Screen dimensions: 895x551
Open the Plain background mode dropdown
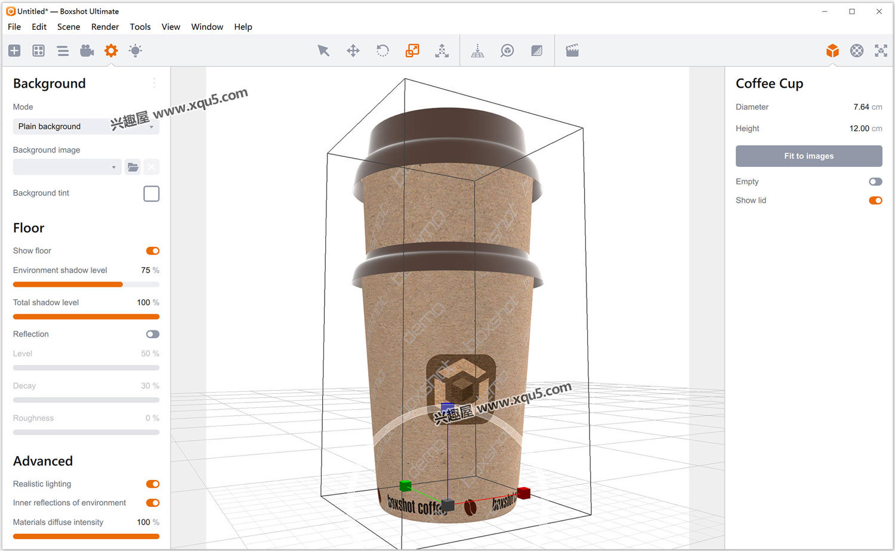(x=86, y=126)
